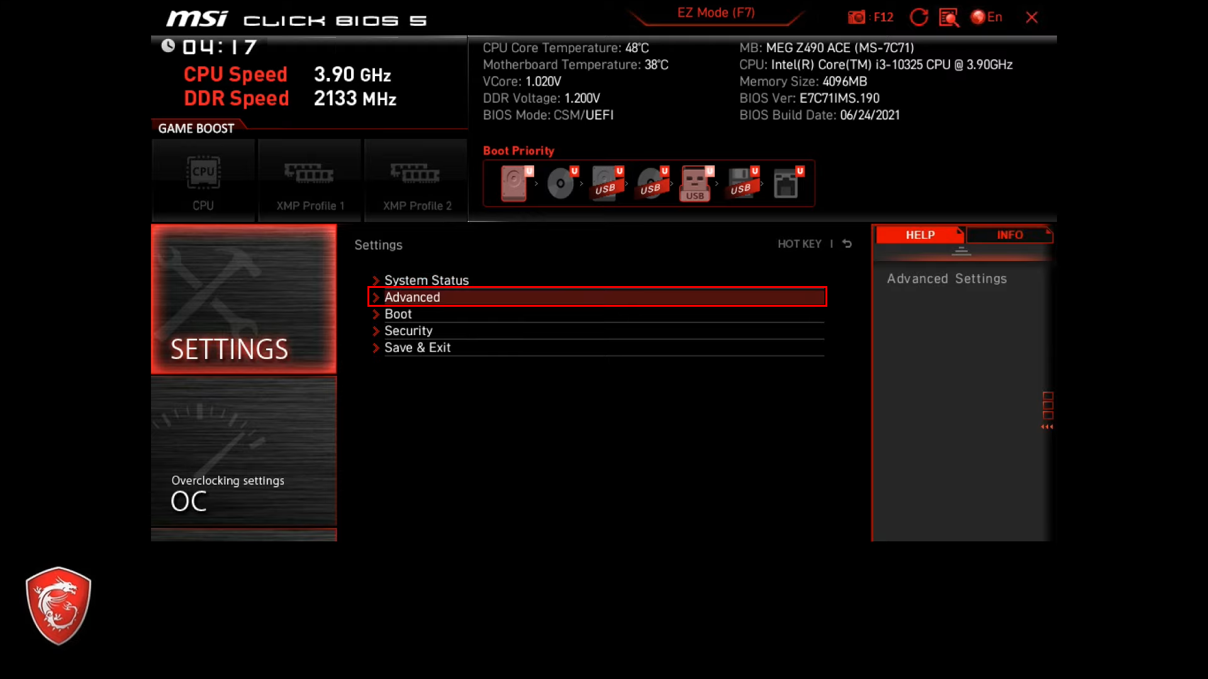1208x679 pixels.
Task: Click the CPU Speed 3.90 GHz value
Action: point(352,75)
